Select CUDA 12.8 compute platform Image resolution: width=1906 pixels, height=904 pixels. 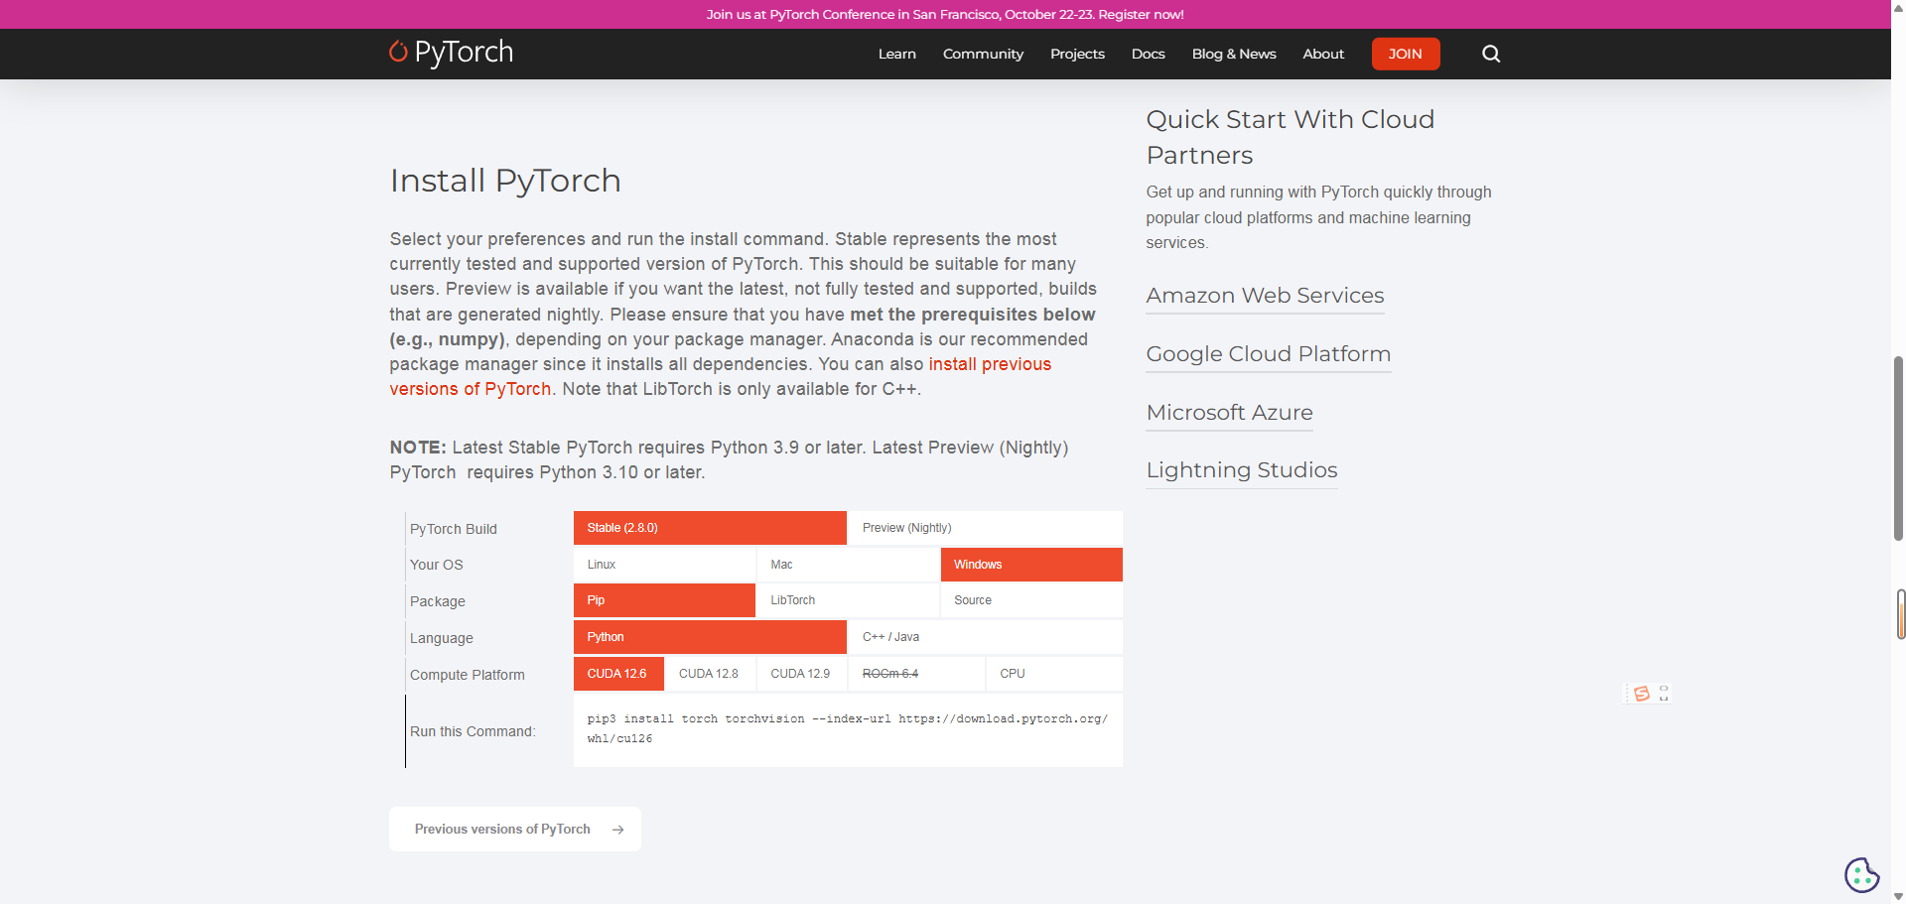(710, 674)
